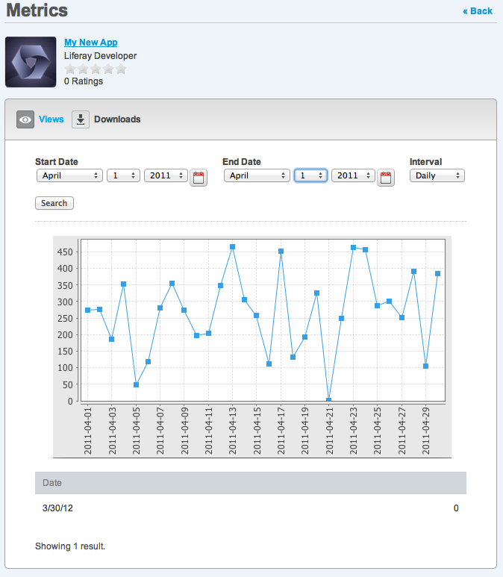503x577 pixels.
Task: Click the 2011-04-01 axis label
Action: [87, 431]
